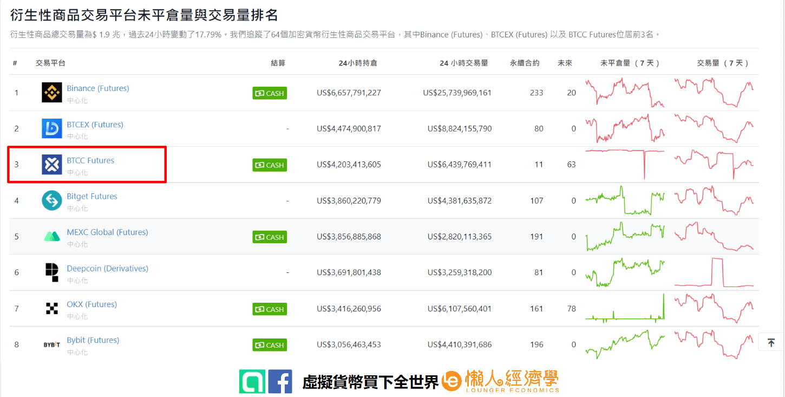Click volume value US$3,259,318,200
Viewport: 785px width, 397px height.
(460, 272)
